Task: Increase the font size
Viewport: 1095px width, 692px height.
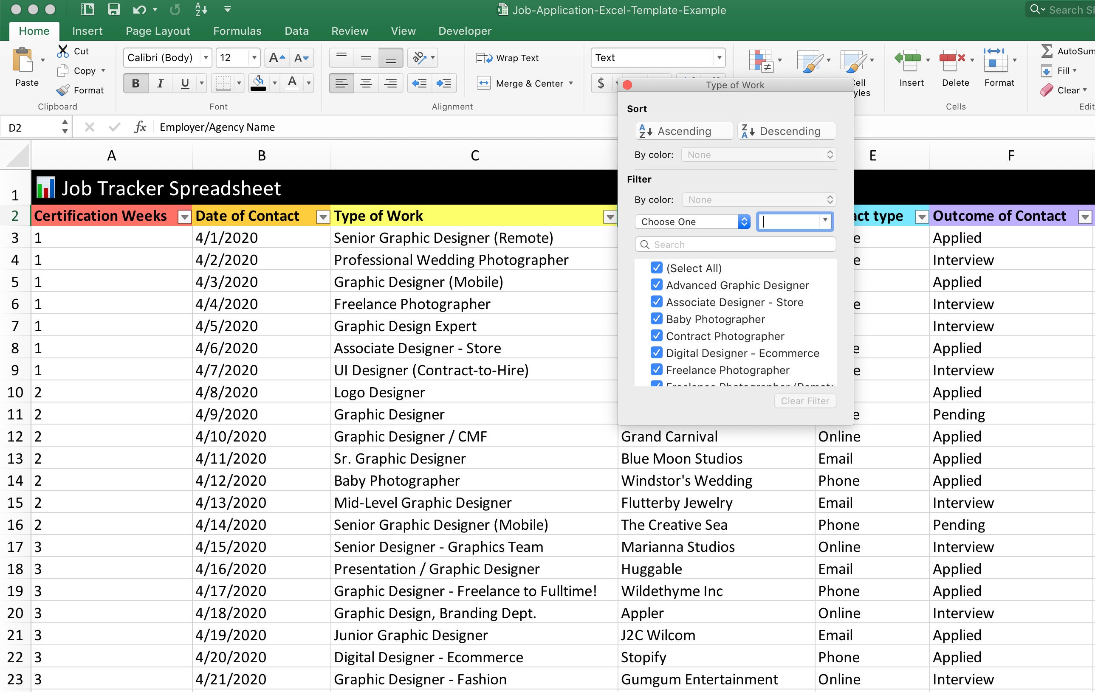Action: point(276,58)
